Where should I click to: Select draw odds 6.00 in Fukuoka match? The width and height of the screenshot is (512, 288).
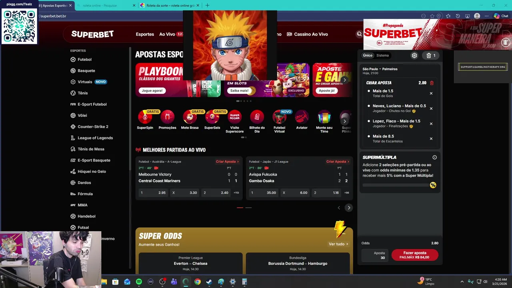295,193
